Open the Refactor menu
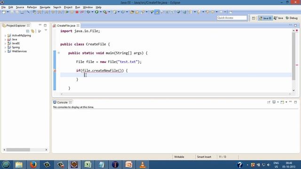The width and height of the screenshot is (301, 169). click(32, 8)
